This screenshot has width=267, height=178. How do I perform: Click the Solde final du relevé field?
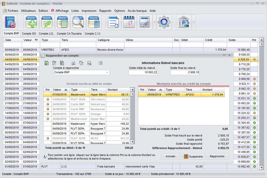185,72
